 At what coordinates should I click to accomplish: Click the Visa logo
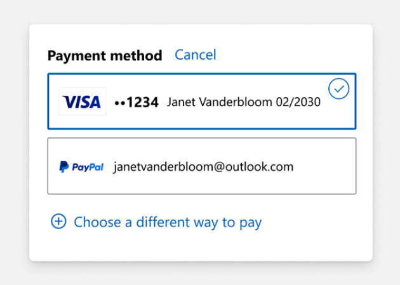82,102
